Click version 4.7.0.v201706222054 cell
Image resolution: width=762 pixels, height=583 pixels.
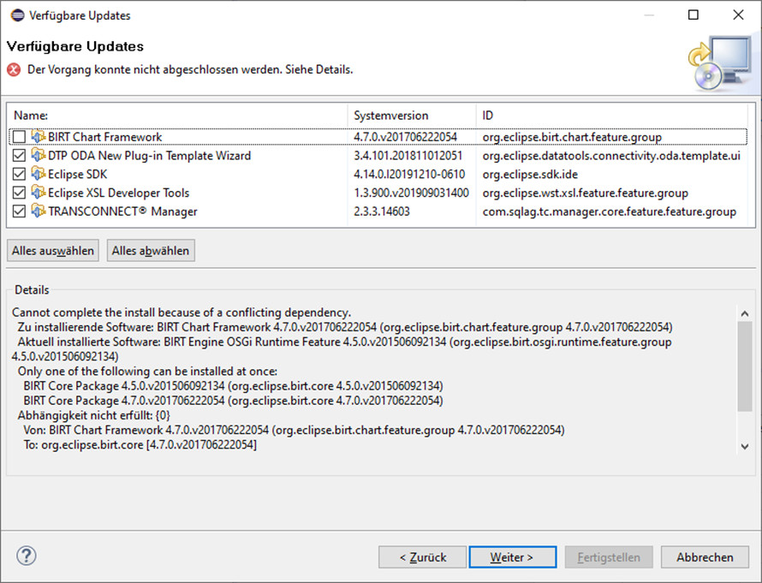pyautogui.click(x=405, y=137)
